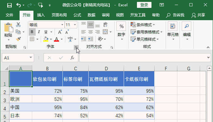Activate the format painter brush
The width and height of the screenshot is (213, 122).
coord(18,39)
